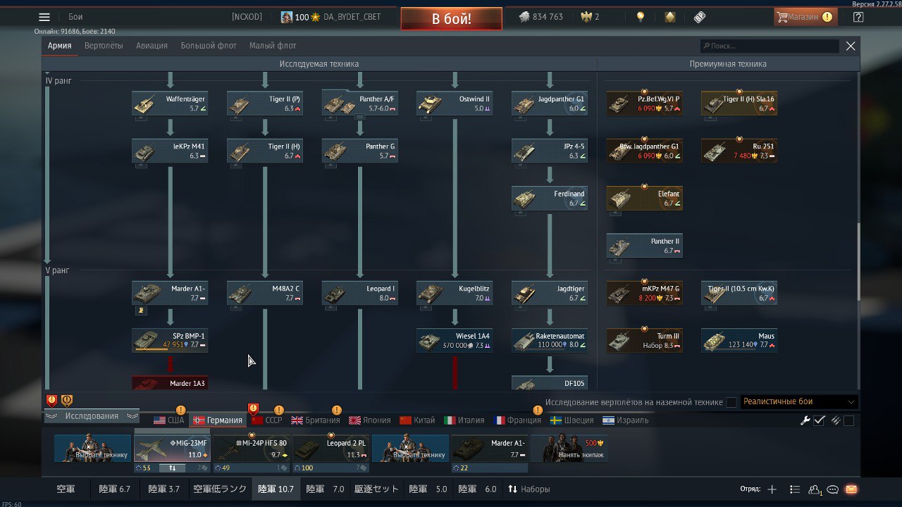Start battle with В бой! button
The width and height of the screenshot is (902, 507).
(452, 19)
